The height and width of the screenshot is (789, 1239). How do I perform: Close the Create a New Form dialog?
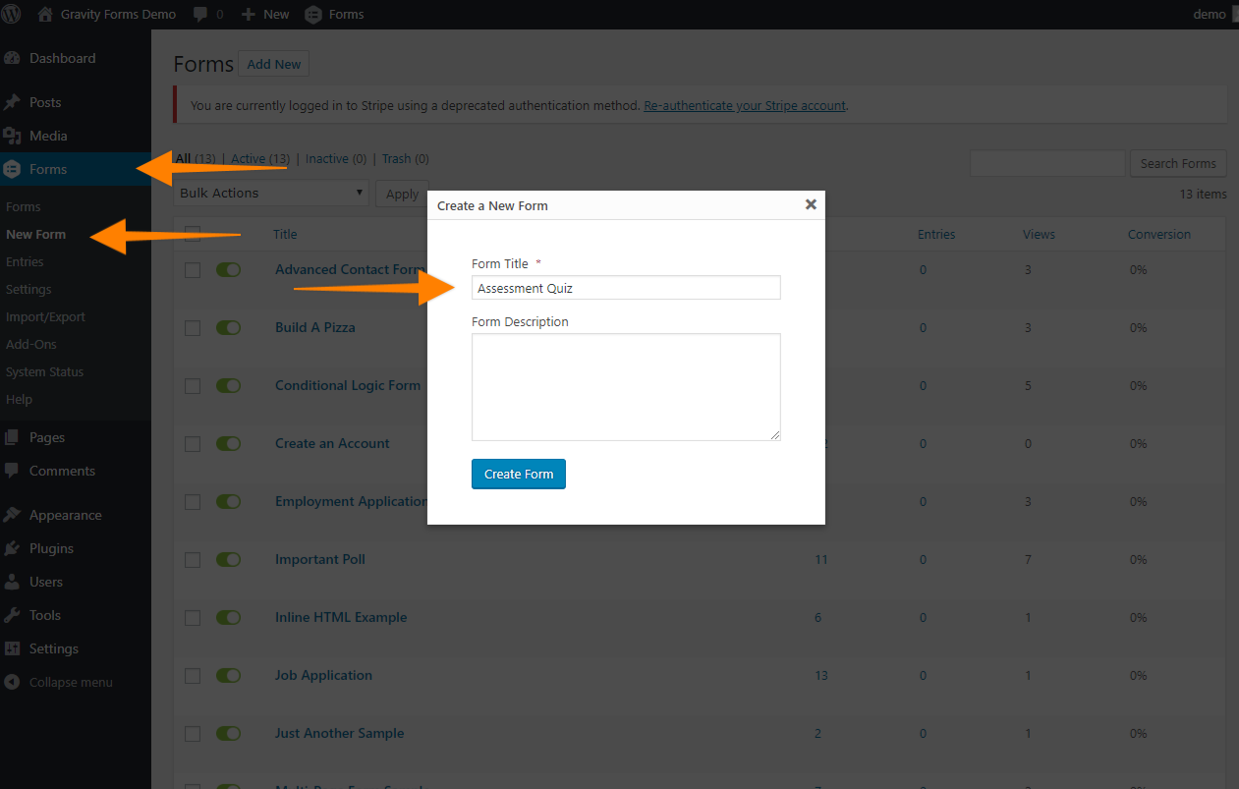click(x=811, y=204)
